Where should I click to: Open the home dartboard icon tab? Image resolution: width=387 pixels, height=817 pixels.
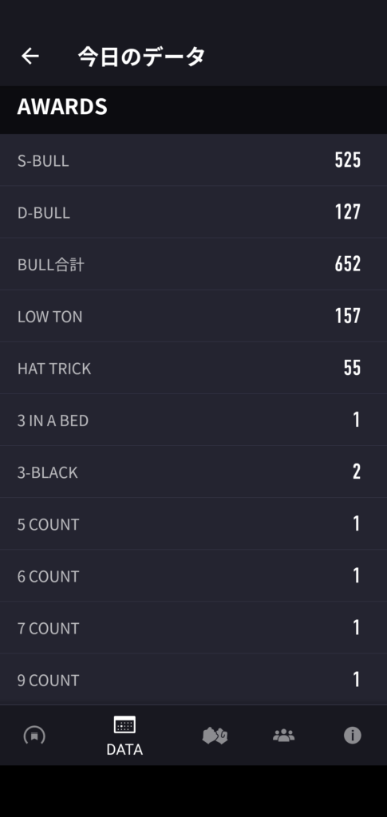[34, 736]
